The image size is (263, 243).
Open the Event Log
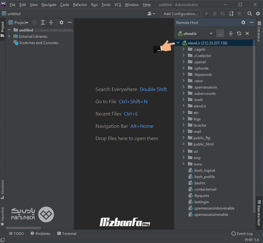(242, 233)
